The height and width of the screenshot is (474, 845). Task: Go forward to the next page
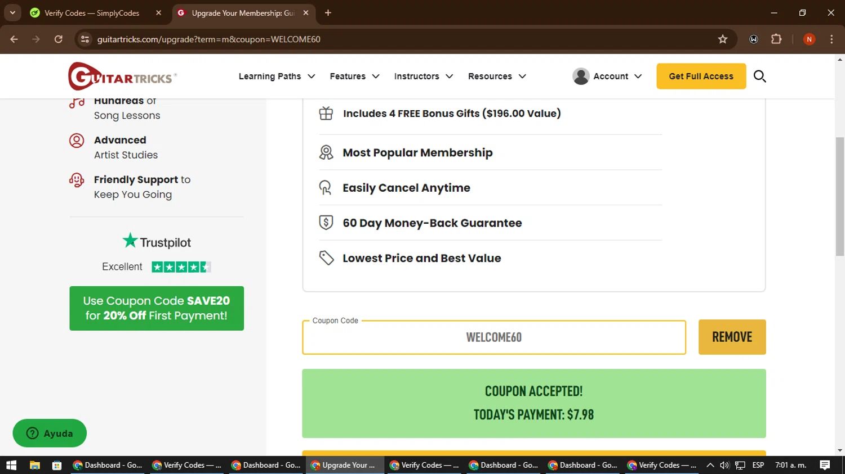click(x=36, y=39)
